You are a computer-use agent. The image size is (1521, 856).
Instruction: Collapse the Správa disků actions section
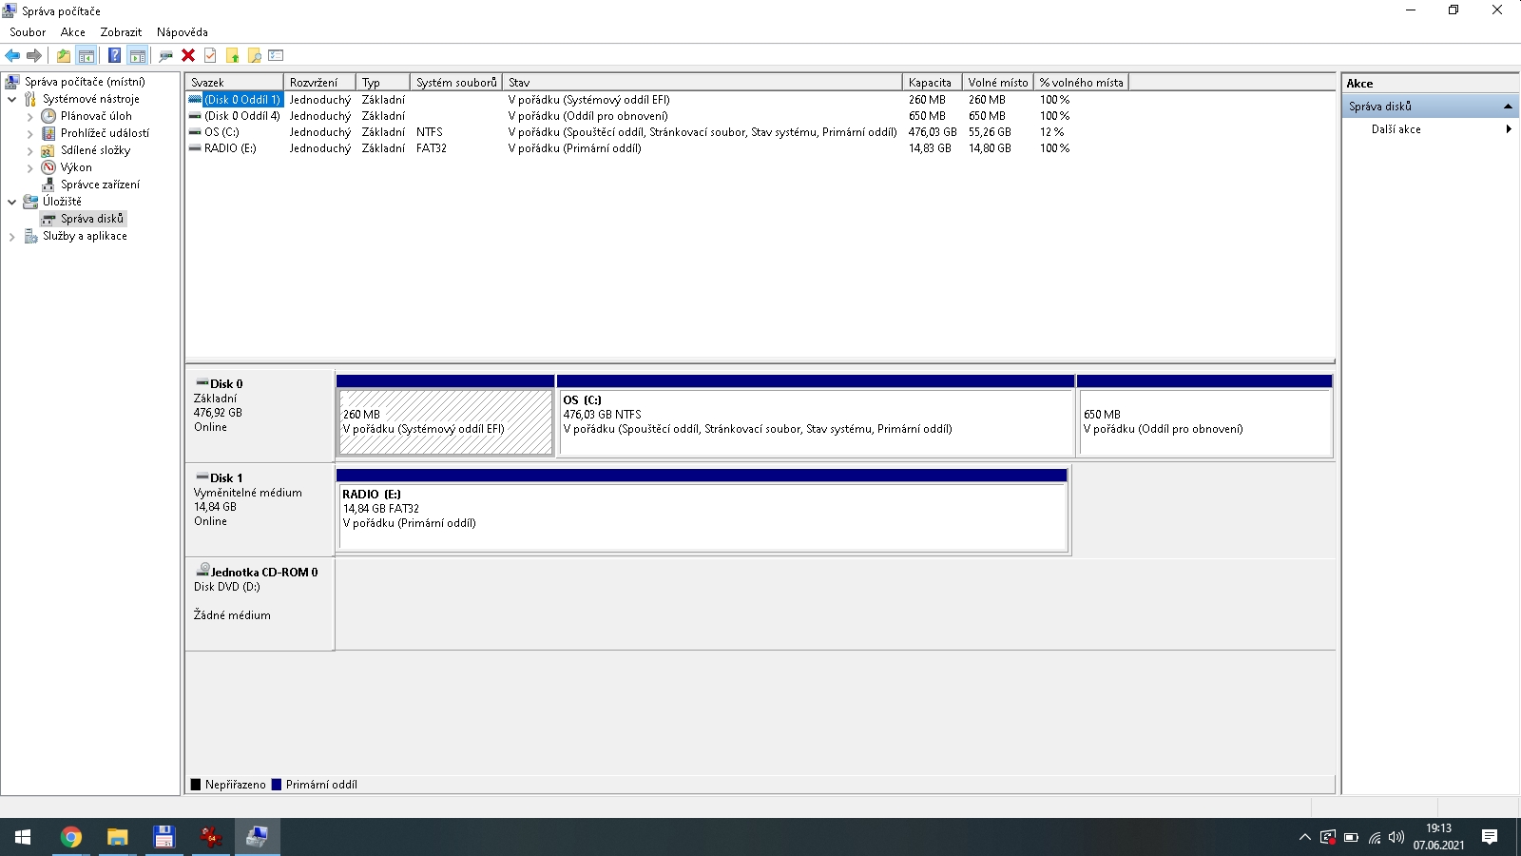coord(1508,106)
